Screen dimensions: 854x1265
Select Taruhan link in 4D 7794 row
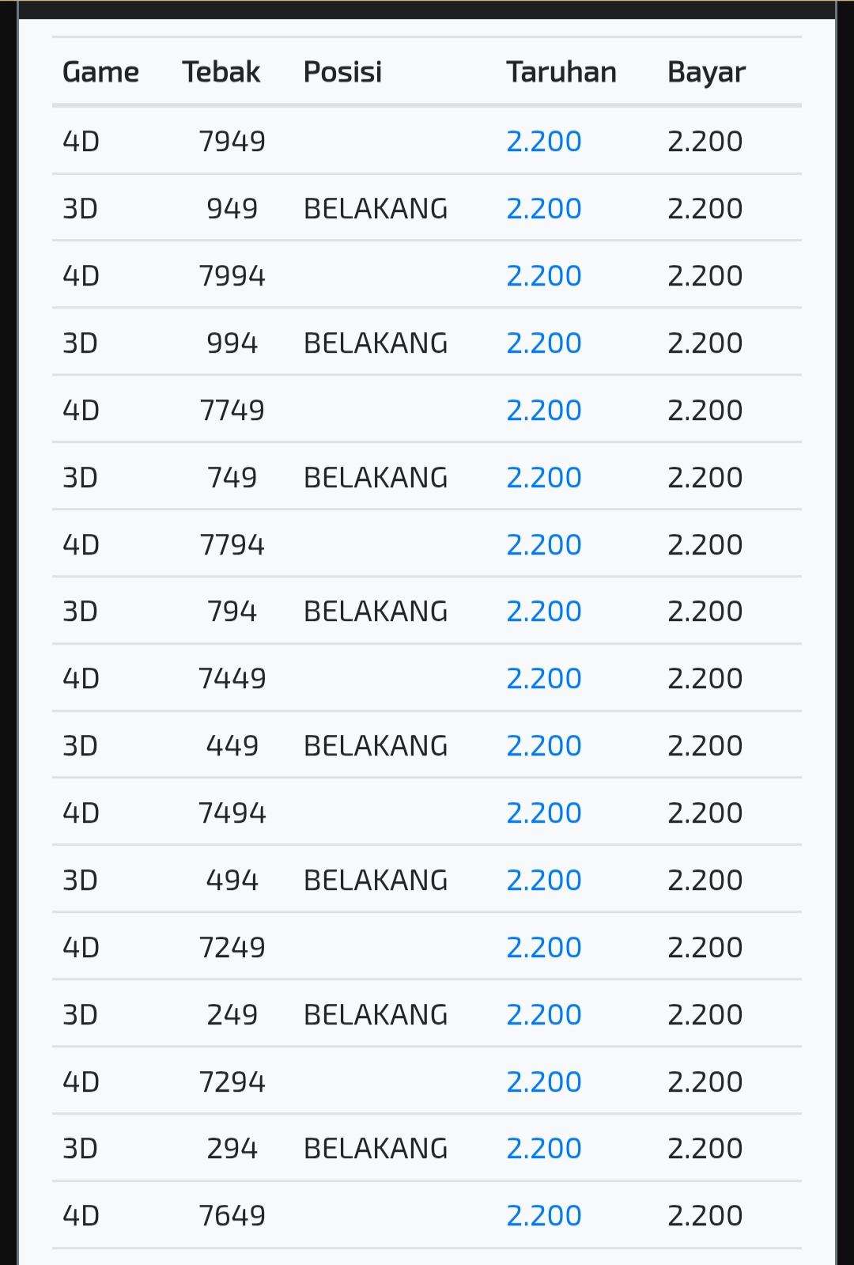544,545
